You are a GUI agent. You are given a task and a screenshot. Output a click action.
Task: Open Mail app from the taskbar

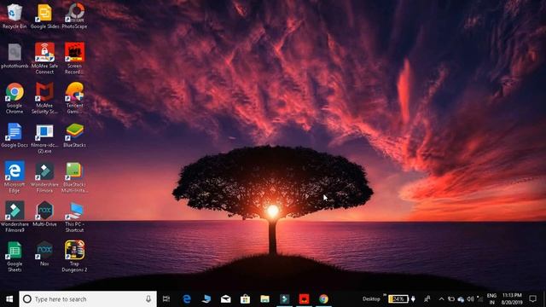click(225, 299)
